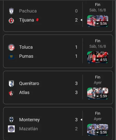Click Tijuana's red card icon
Image resolution: width=116 pixels, height=140 pixels.
(37, 20)
